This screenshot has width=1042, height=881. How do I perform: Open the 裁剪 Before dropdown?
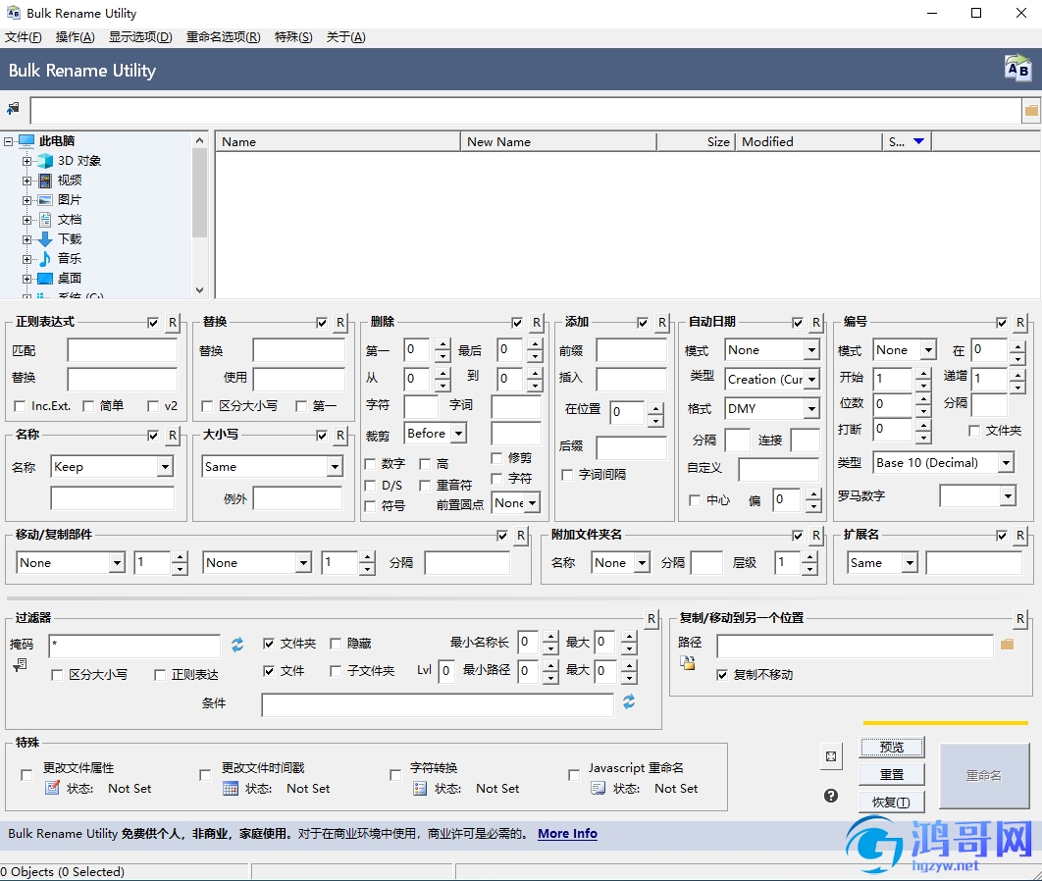point(458,434)
